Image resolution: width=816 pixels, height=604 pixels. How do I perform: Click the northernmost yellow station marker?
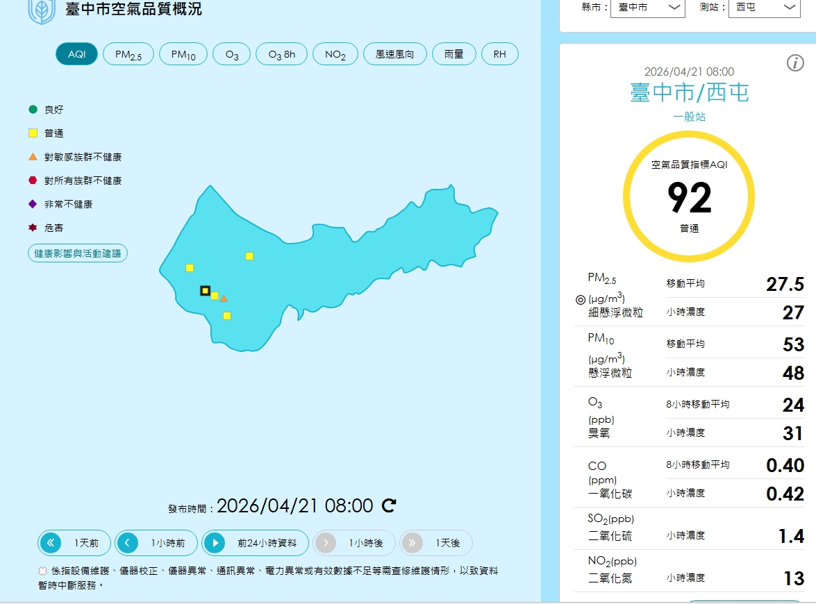coord(249,256)
